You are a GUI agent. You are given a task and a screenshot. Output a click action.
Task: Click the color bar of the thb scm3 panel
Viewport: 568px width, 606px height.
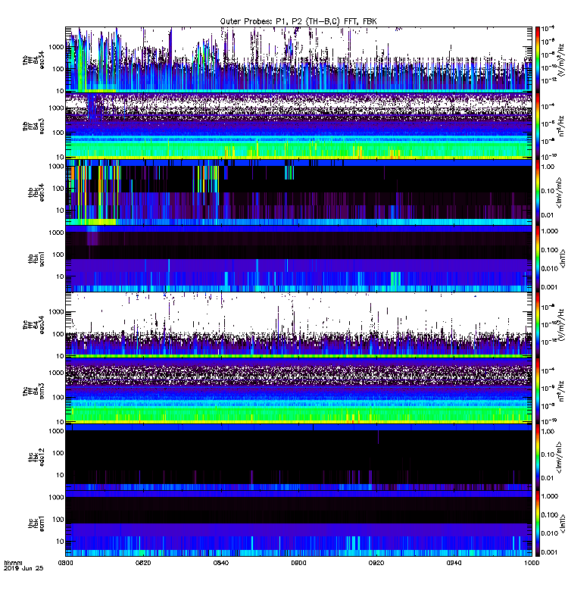538,126
